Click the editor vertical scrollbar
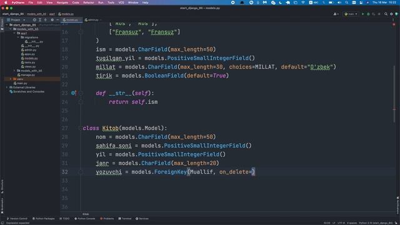Screen dimensions: 400x225 (394, 94)
